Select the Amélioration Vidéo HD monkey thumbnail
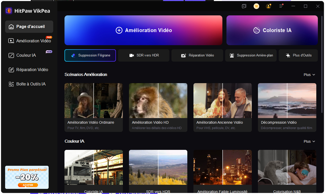This screenshot has height=194, width=325. pyautogui.click(x=158, y=100)
